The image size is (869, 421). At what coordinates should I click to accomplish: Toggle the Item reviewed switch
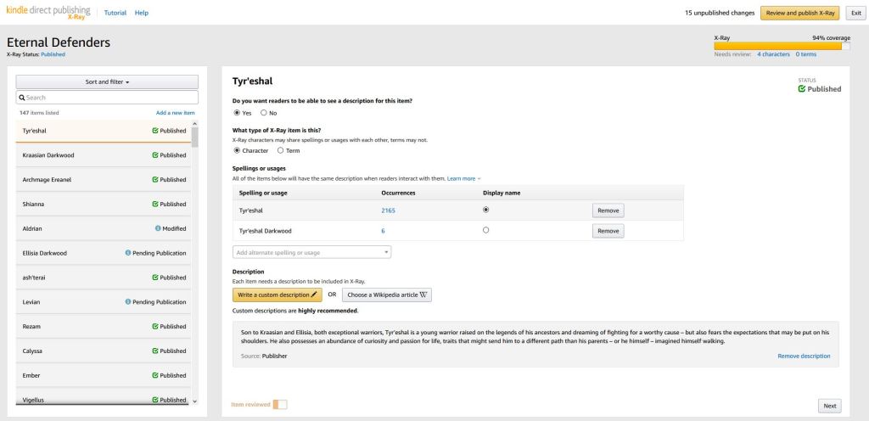coord(279,405)
